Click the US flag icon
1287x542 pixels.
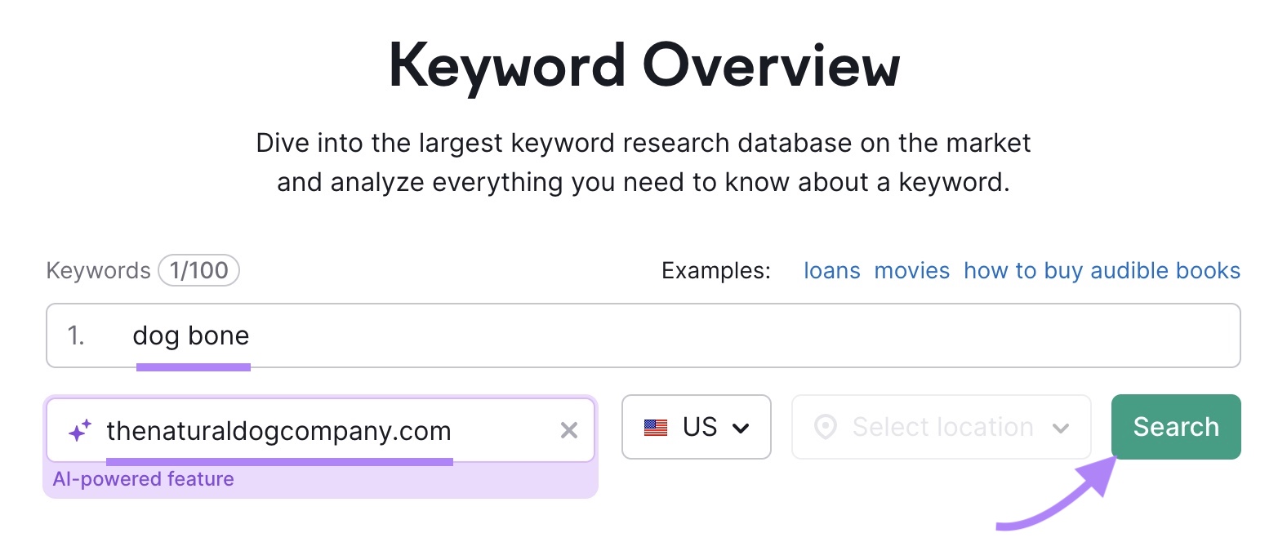[x=654, y=426]
